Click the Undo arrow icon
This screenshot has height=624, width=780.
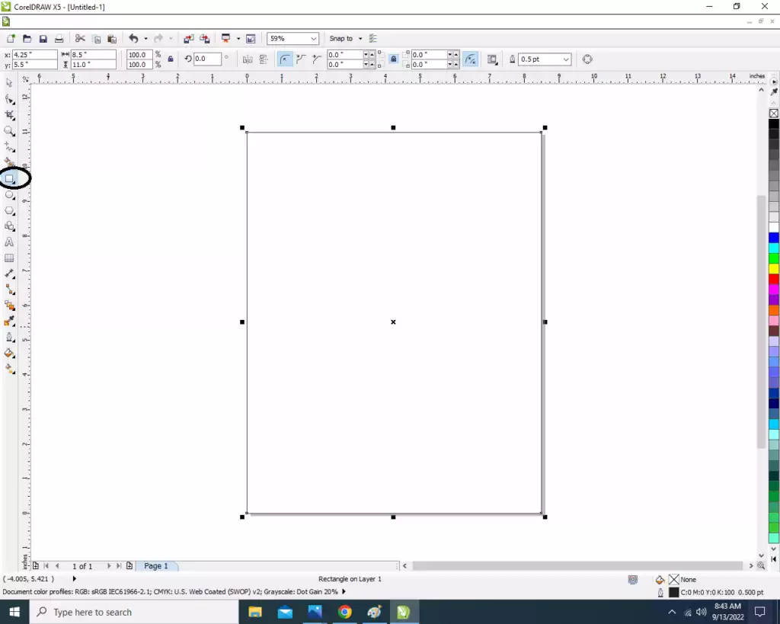click(133, 38)
